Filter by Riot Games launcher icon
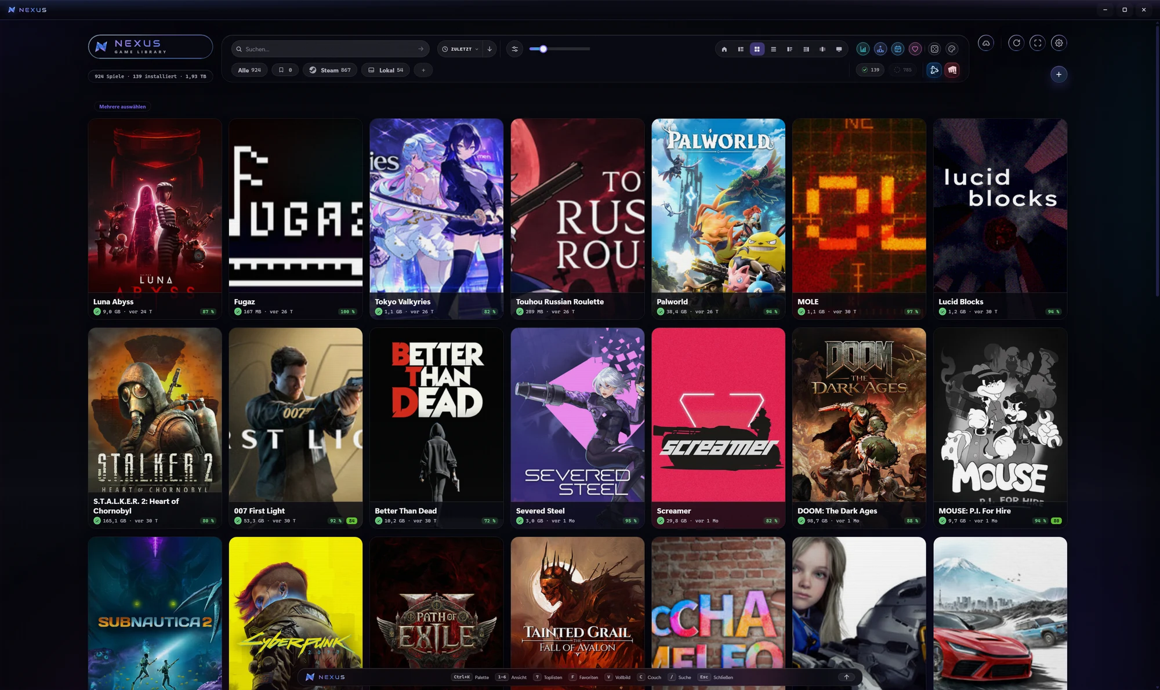 (x=952, y=70)
